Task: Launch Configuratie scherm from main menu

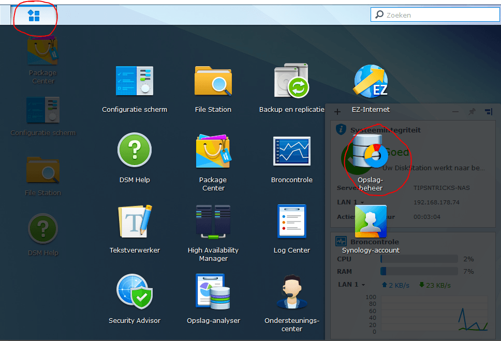Action: pos(135,88)
